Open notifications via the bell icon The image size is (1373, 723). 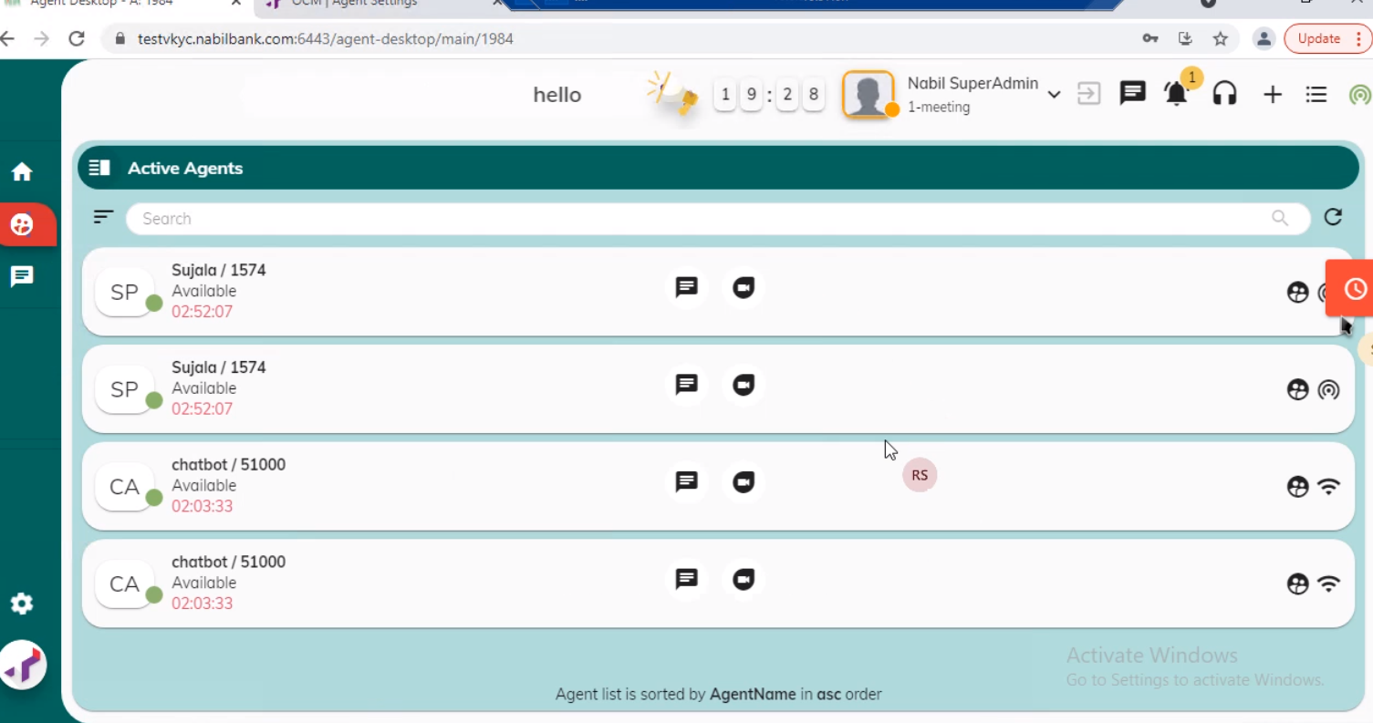1176,93
